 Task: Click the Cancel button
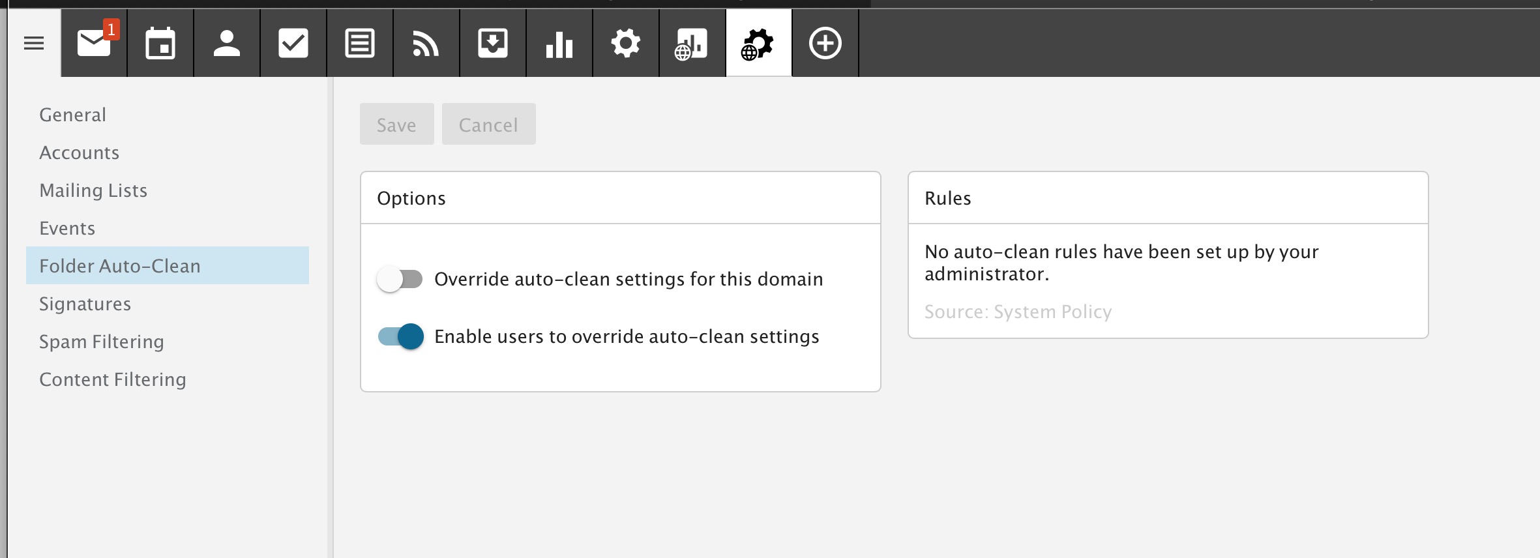(x=488, y=125)
